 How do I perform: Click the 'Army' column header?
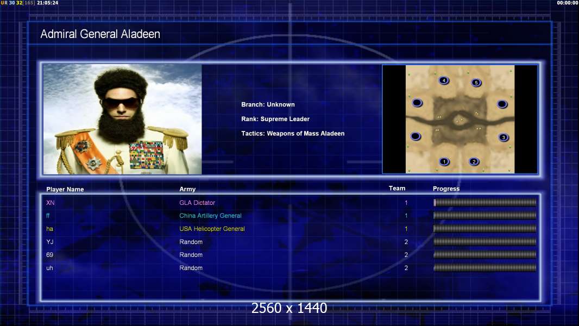click(x=187, y=189)
